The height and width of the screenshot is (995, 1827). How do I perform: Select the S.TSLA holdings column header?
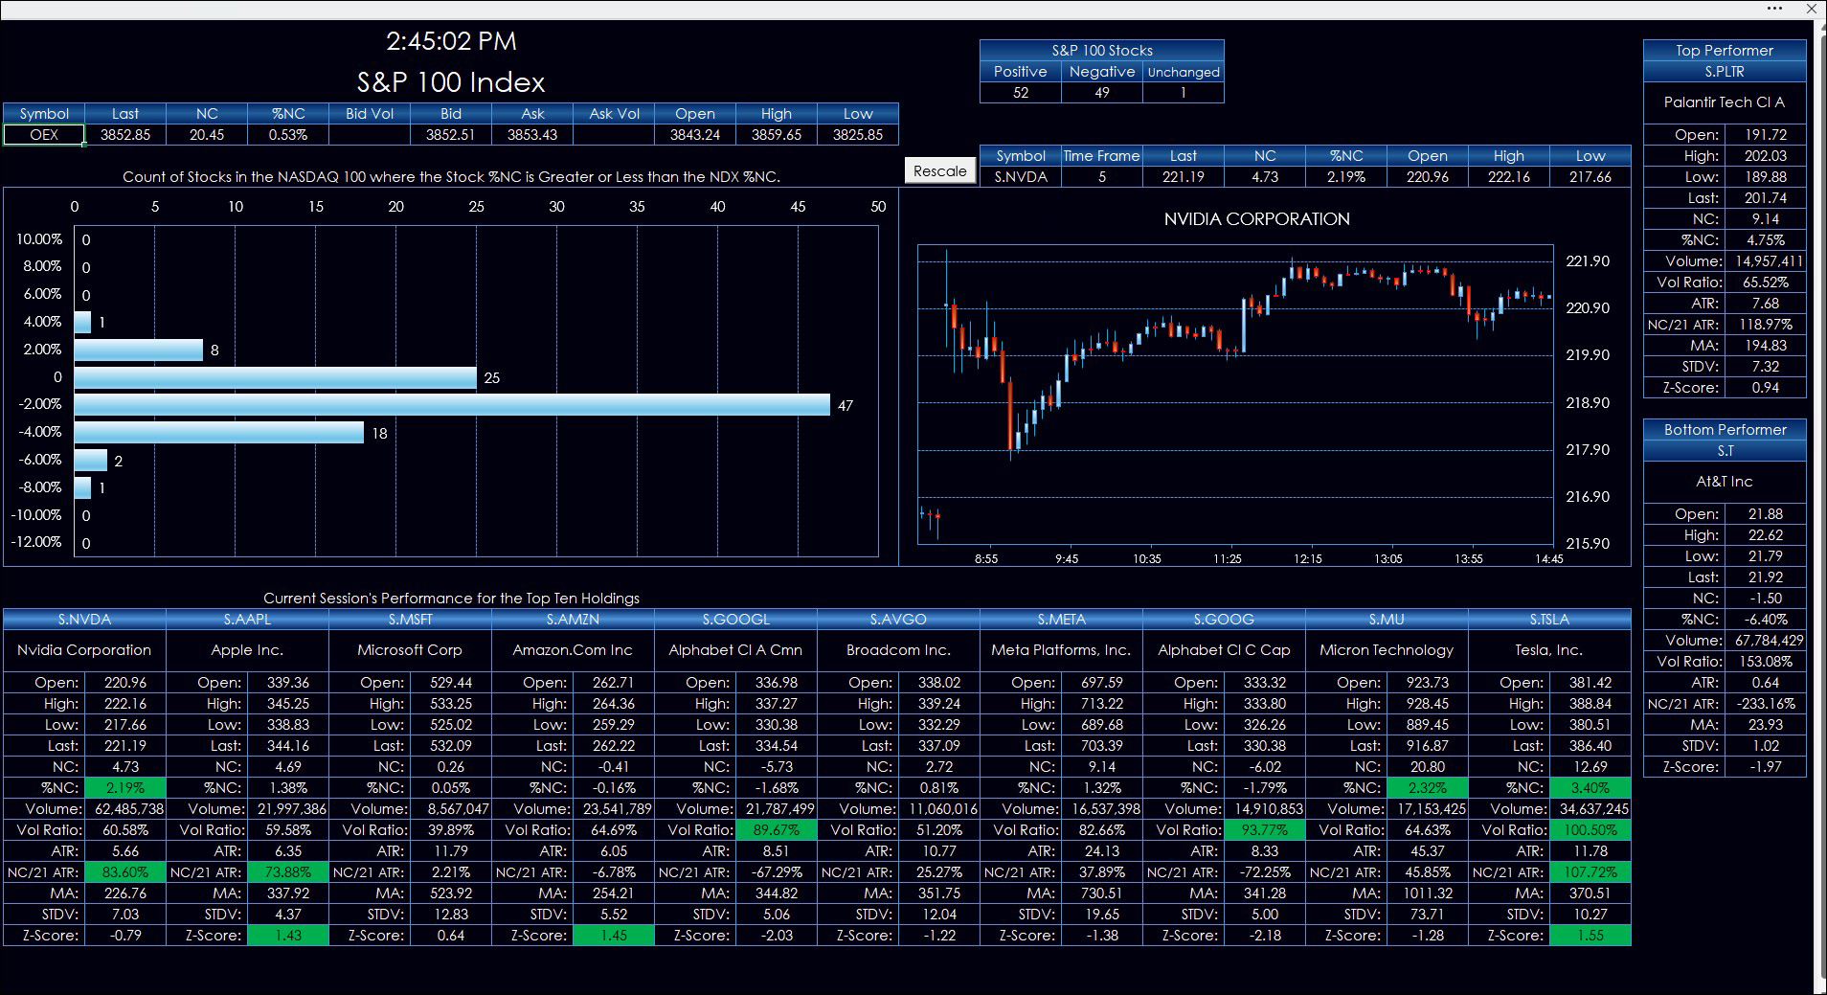1549,620
